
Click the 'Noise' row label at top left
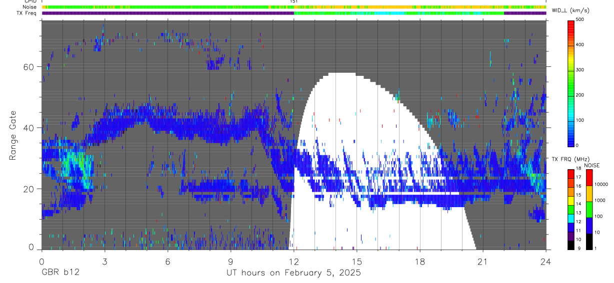[x=30, y=7]
